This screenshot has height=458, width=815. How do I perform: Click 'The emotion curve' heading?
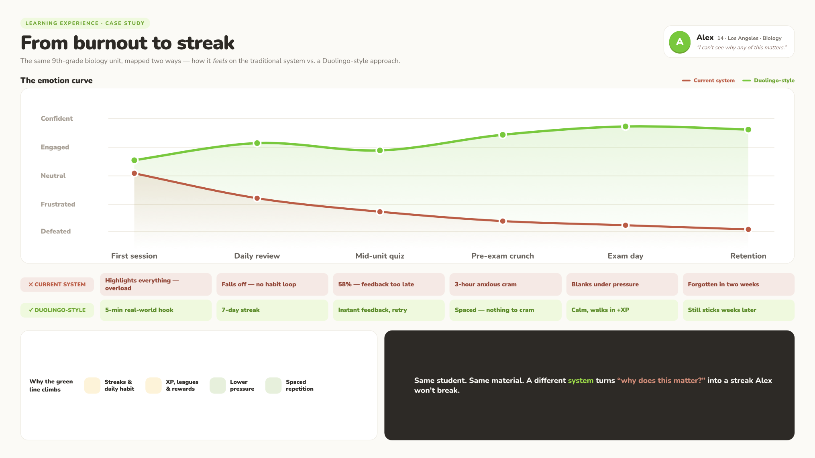point(57,81)
